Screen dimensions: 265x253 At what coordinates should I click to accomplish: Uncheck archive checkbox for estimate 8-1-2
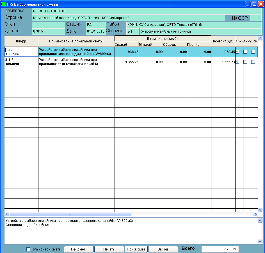[x=237, y=62]
